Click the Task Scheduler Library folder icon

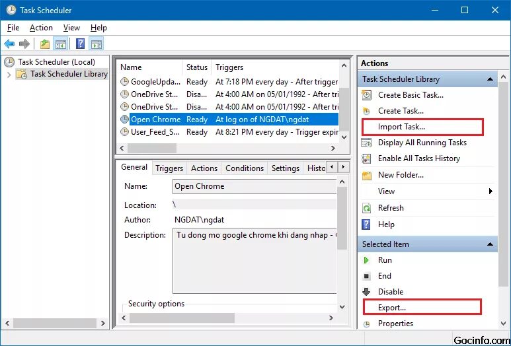point(22,74)
